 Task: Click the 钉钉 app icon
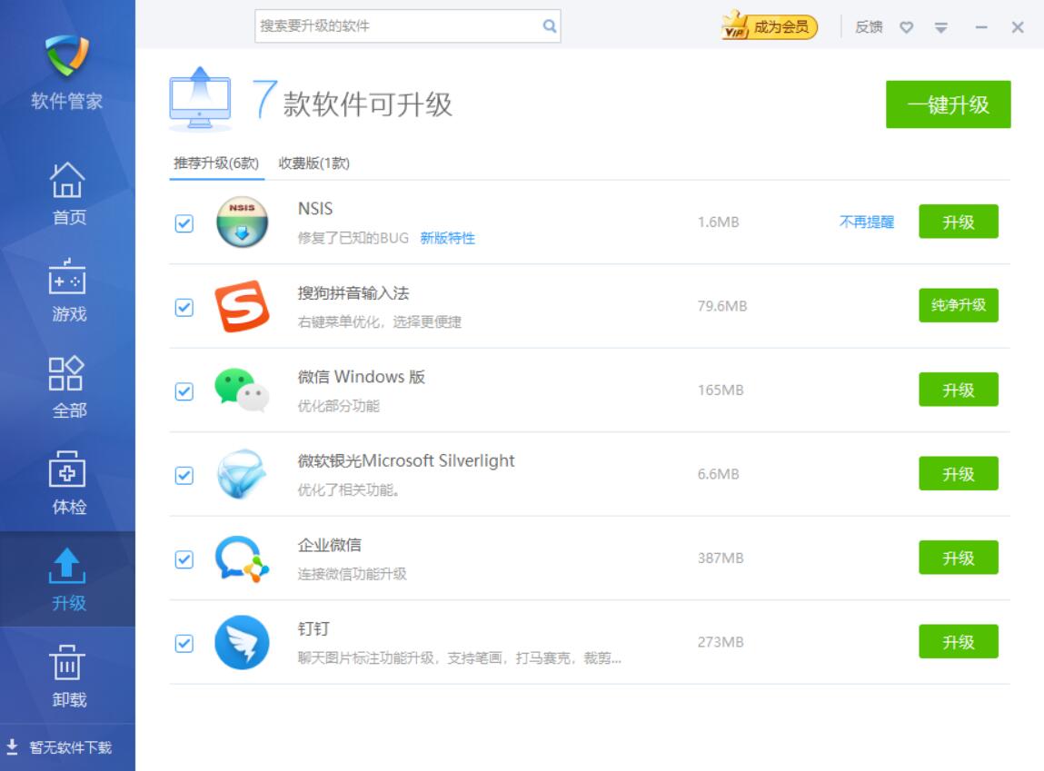click(x=243, y=642)
